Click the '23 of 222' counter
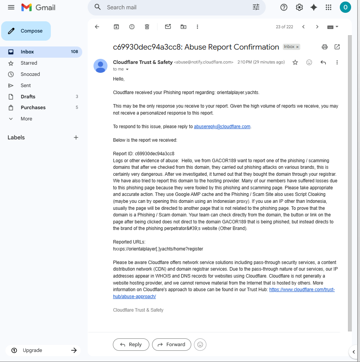This screenshot has width=360, height=362. (x=284, y=27)
